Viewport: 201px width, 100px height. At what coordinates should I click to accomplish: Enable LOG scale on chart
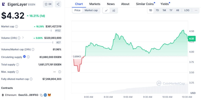tap(187, 10)
